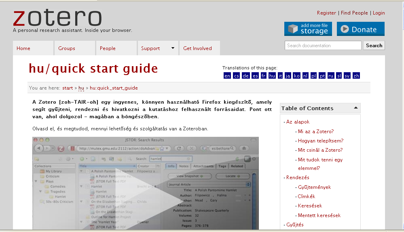
Task: Jump to Mit tudok tenni egy elemmel?
Action: (320, 164)
